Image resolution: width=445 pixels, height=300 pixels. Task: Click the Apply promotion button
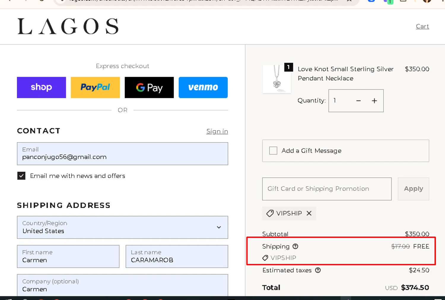pyautogui.click(x=414, y=189)
